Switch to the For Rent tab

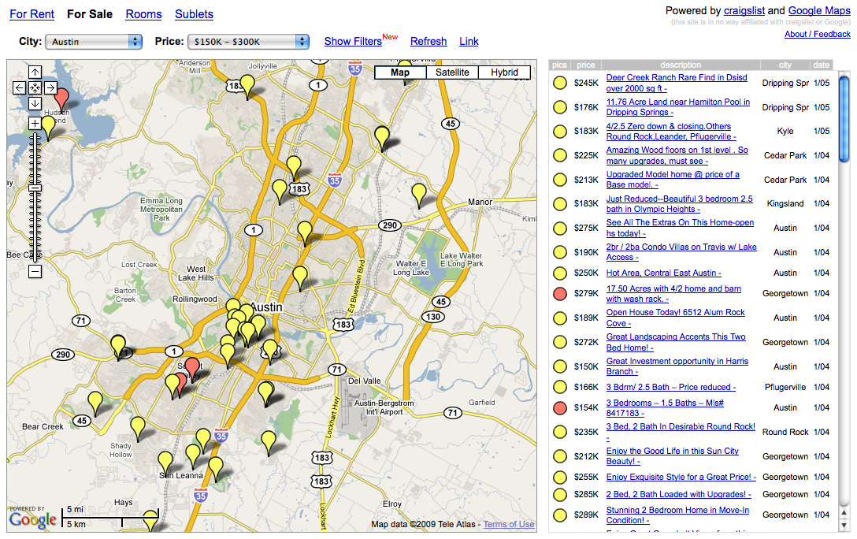(x=32, y=14)
